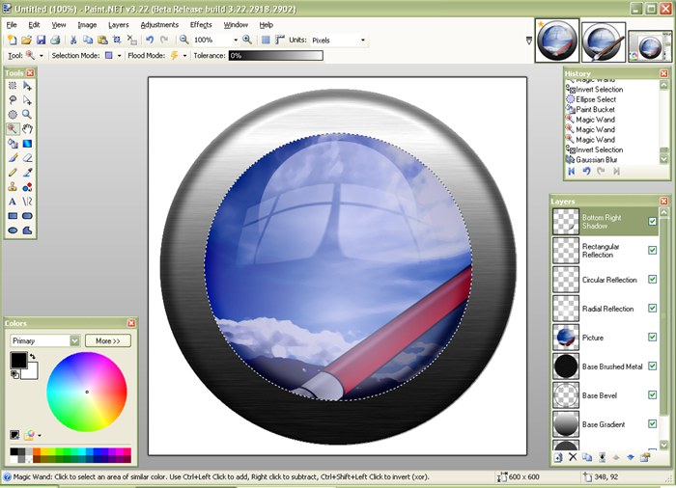Expand the palette options dropdown arrow
The height and width of the screenshot is (488, 676).
(40, 436)
